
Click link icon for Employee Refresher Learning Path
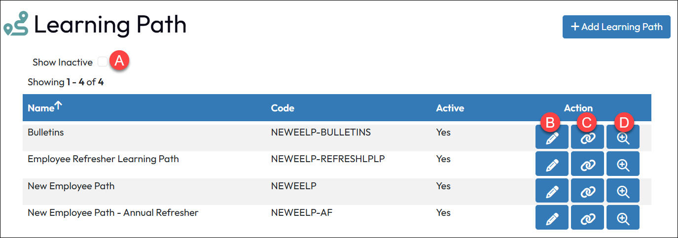[587, 164]
